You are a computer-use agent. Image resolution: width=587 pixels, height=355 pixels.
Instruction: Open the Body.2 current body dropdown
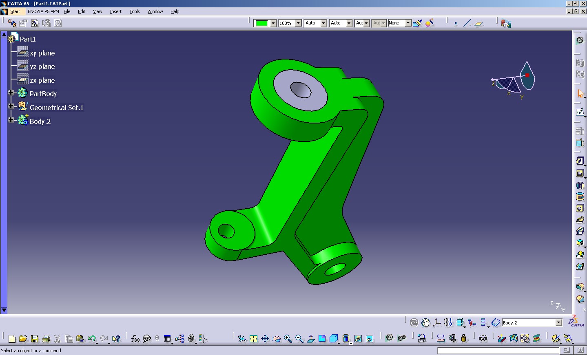pyautogui.click(x=559, y=323)
